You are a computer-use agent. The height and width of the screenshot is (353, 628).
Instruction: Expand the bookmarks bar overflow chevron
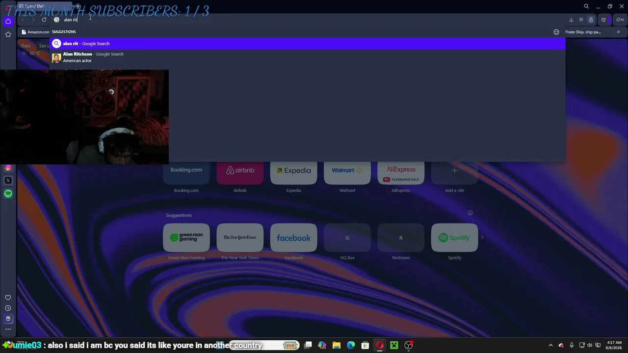(618, 32)
